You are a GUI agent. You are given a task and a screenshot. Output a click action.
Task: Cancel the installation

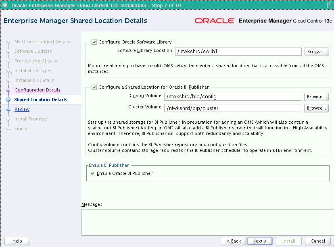pyautogui.click(x=317, y=241)
